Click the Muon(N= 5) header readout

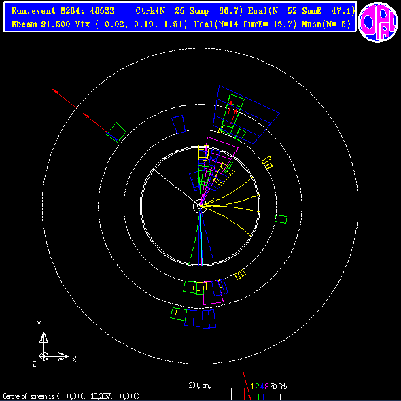(x=326, y=24)
